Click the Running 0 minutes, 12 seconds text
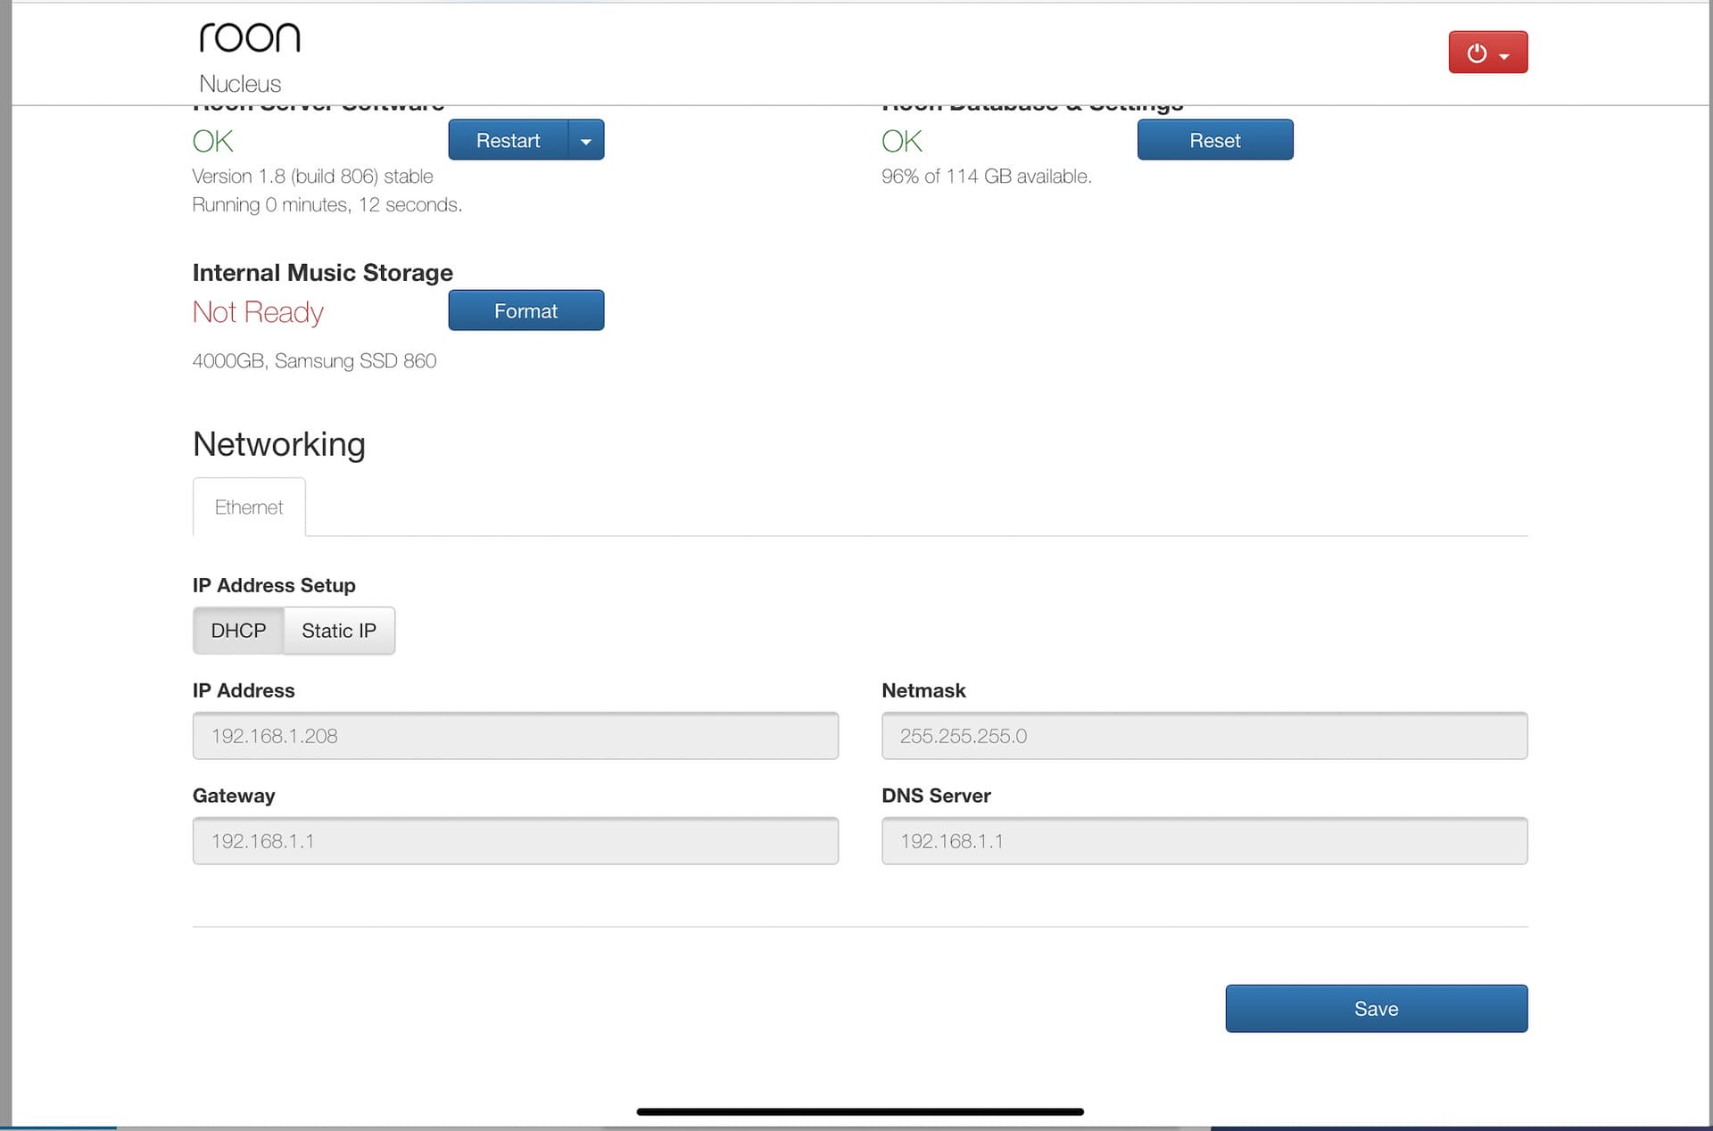 pos(327,205)
